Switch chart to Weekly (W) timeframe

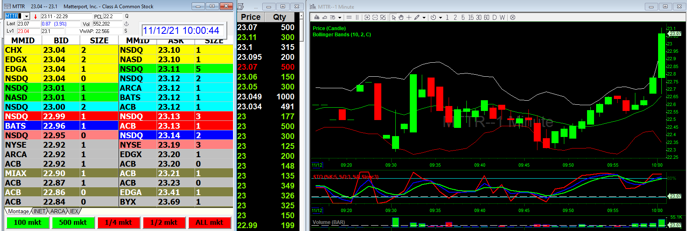[x=502, y=17]
